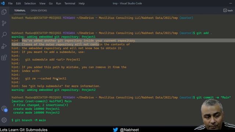The height and width of the screenshot is (132, 235).
Task: Open the Edit menu
Action: (x=18, y=3)
